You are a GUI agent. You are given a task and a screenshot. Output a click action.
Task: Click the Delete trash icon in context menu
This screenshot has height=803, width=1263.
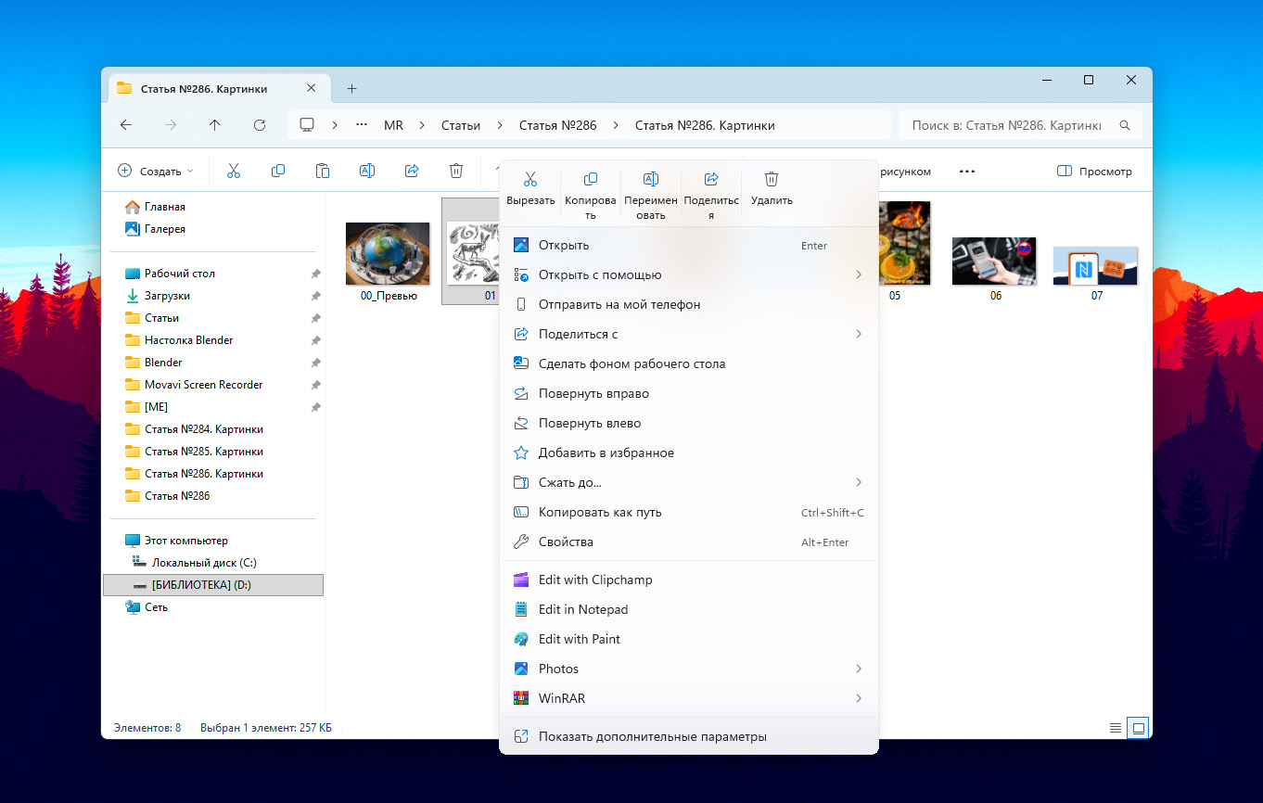(772, 180)
